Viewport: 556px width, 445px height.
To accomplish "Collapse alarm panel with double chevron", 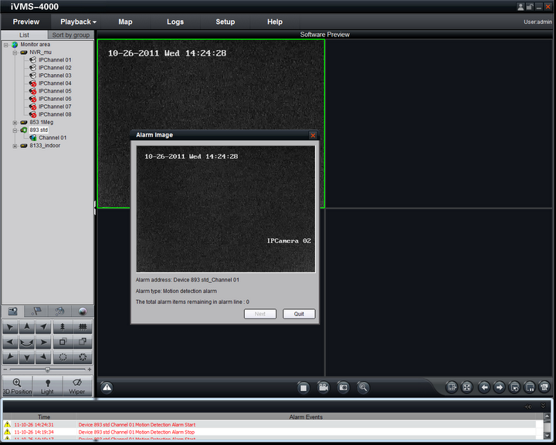I will tap(543, 406).
